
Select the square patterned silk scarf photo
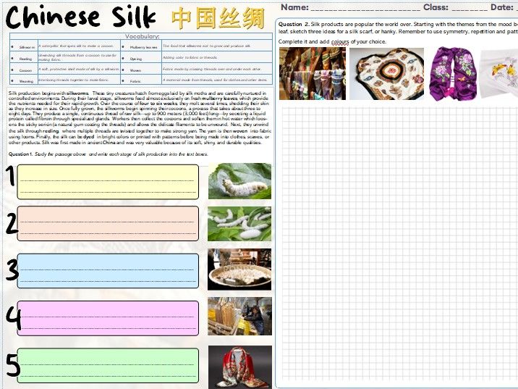coord(386,73)
